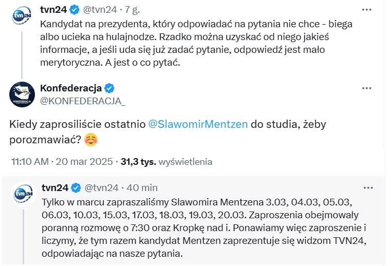View the 31,3 tys. wyświetlenia count
Image resolution: width=391 pixels, height=266 pixels.
tap(166, 162)
